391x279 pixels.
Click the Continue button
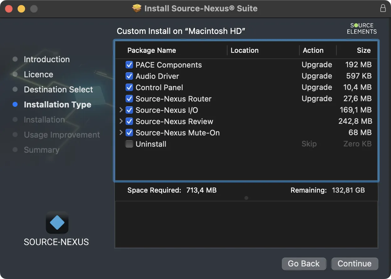[x=355, y=264]
